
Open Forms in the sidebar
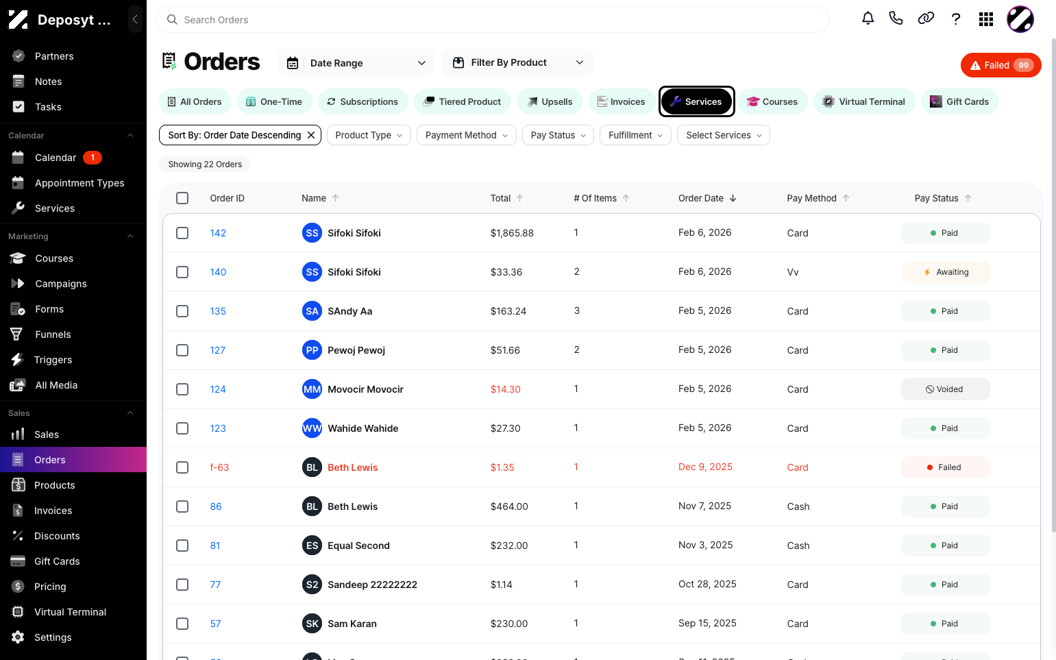pos(73,309)
